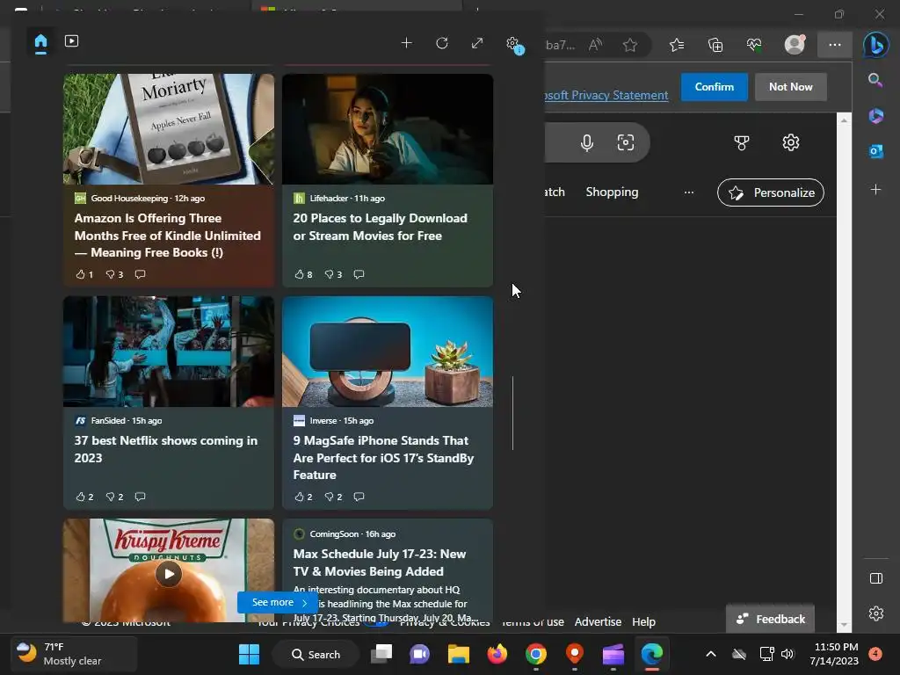This screenshot has height=675, width=900.
Task: Dislike the Kindle Unlimited article
Action: click(x=115, y=274)
